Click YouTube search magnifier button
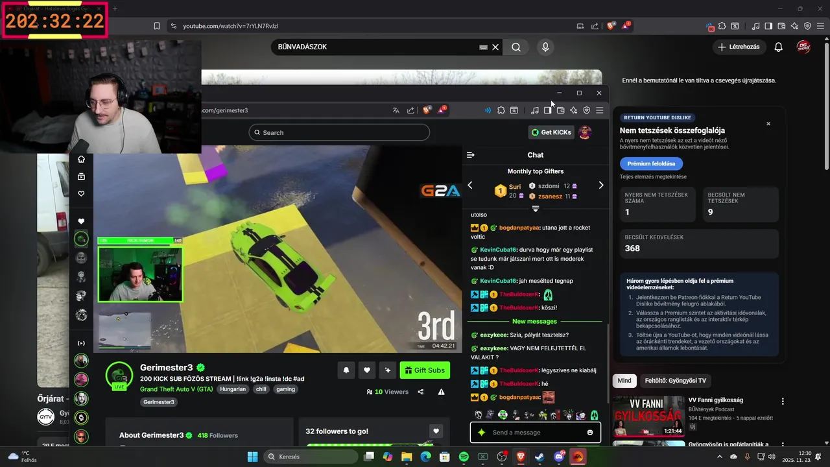 tap(516, 47)
